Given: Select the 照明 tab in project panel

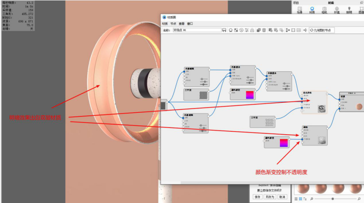Looking at the screenshot, I should tap(349, 10).
